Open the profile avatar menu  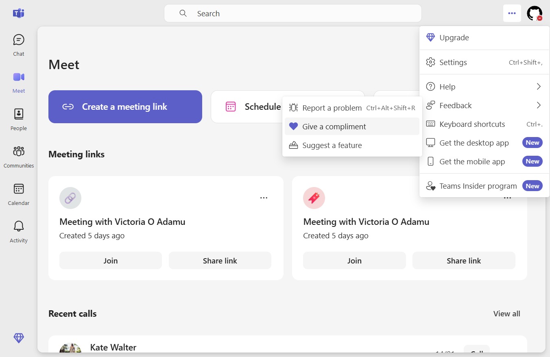[535, 13]
